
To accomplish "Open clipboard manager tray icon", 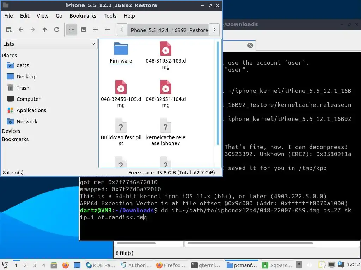I will [x=322, y=265].
